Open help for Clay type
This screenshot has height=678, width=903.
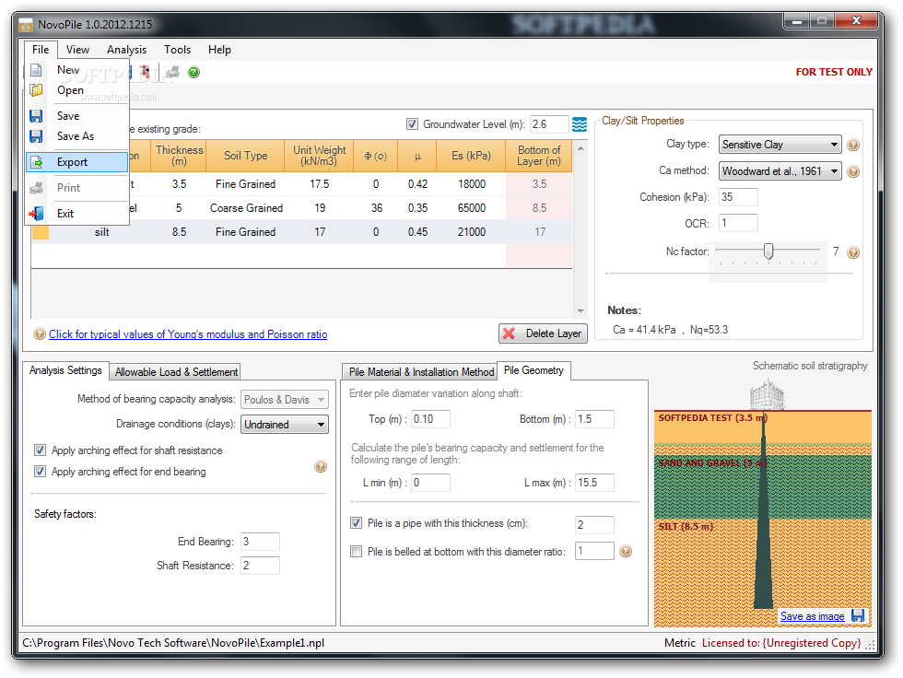(853, 145)
